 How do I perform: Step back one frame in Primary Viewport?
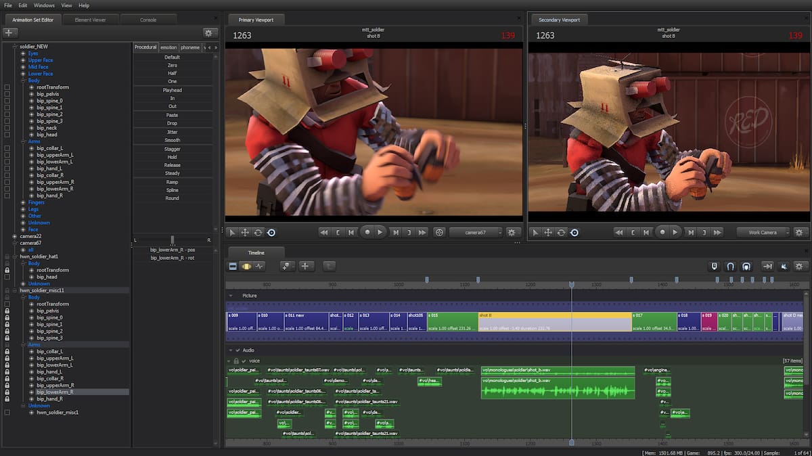pyautogui.click(x=351, y=232)
